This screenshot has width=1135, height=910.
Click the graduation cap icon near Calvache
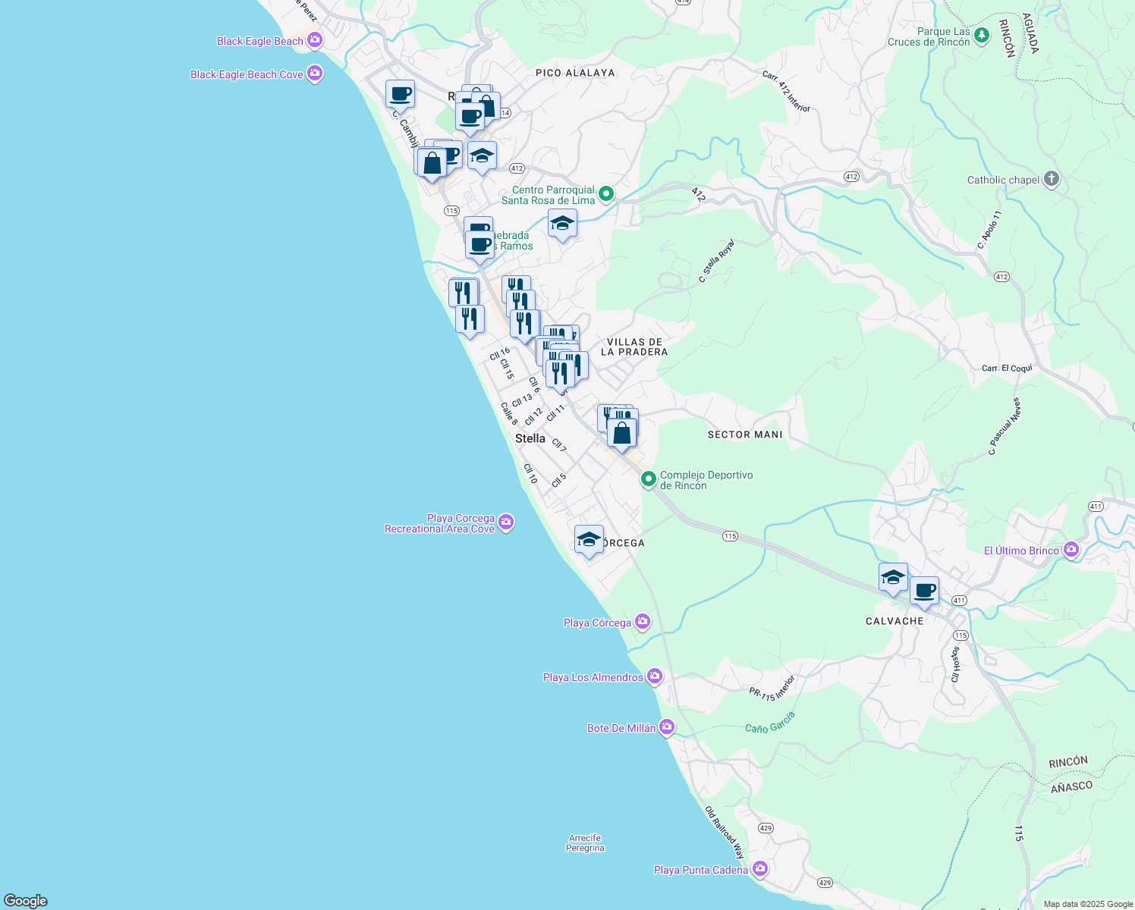pos(892,577)
